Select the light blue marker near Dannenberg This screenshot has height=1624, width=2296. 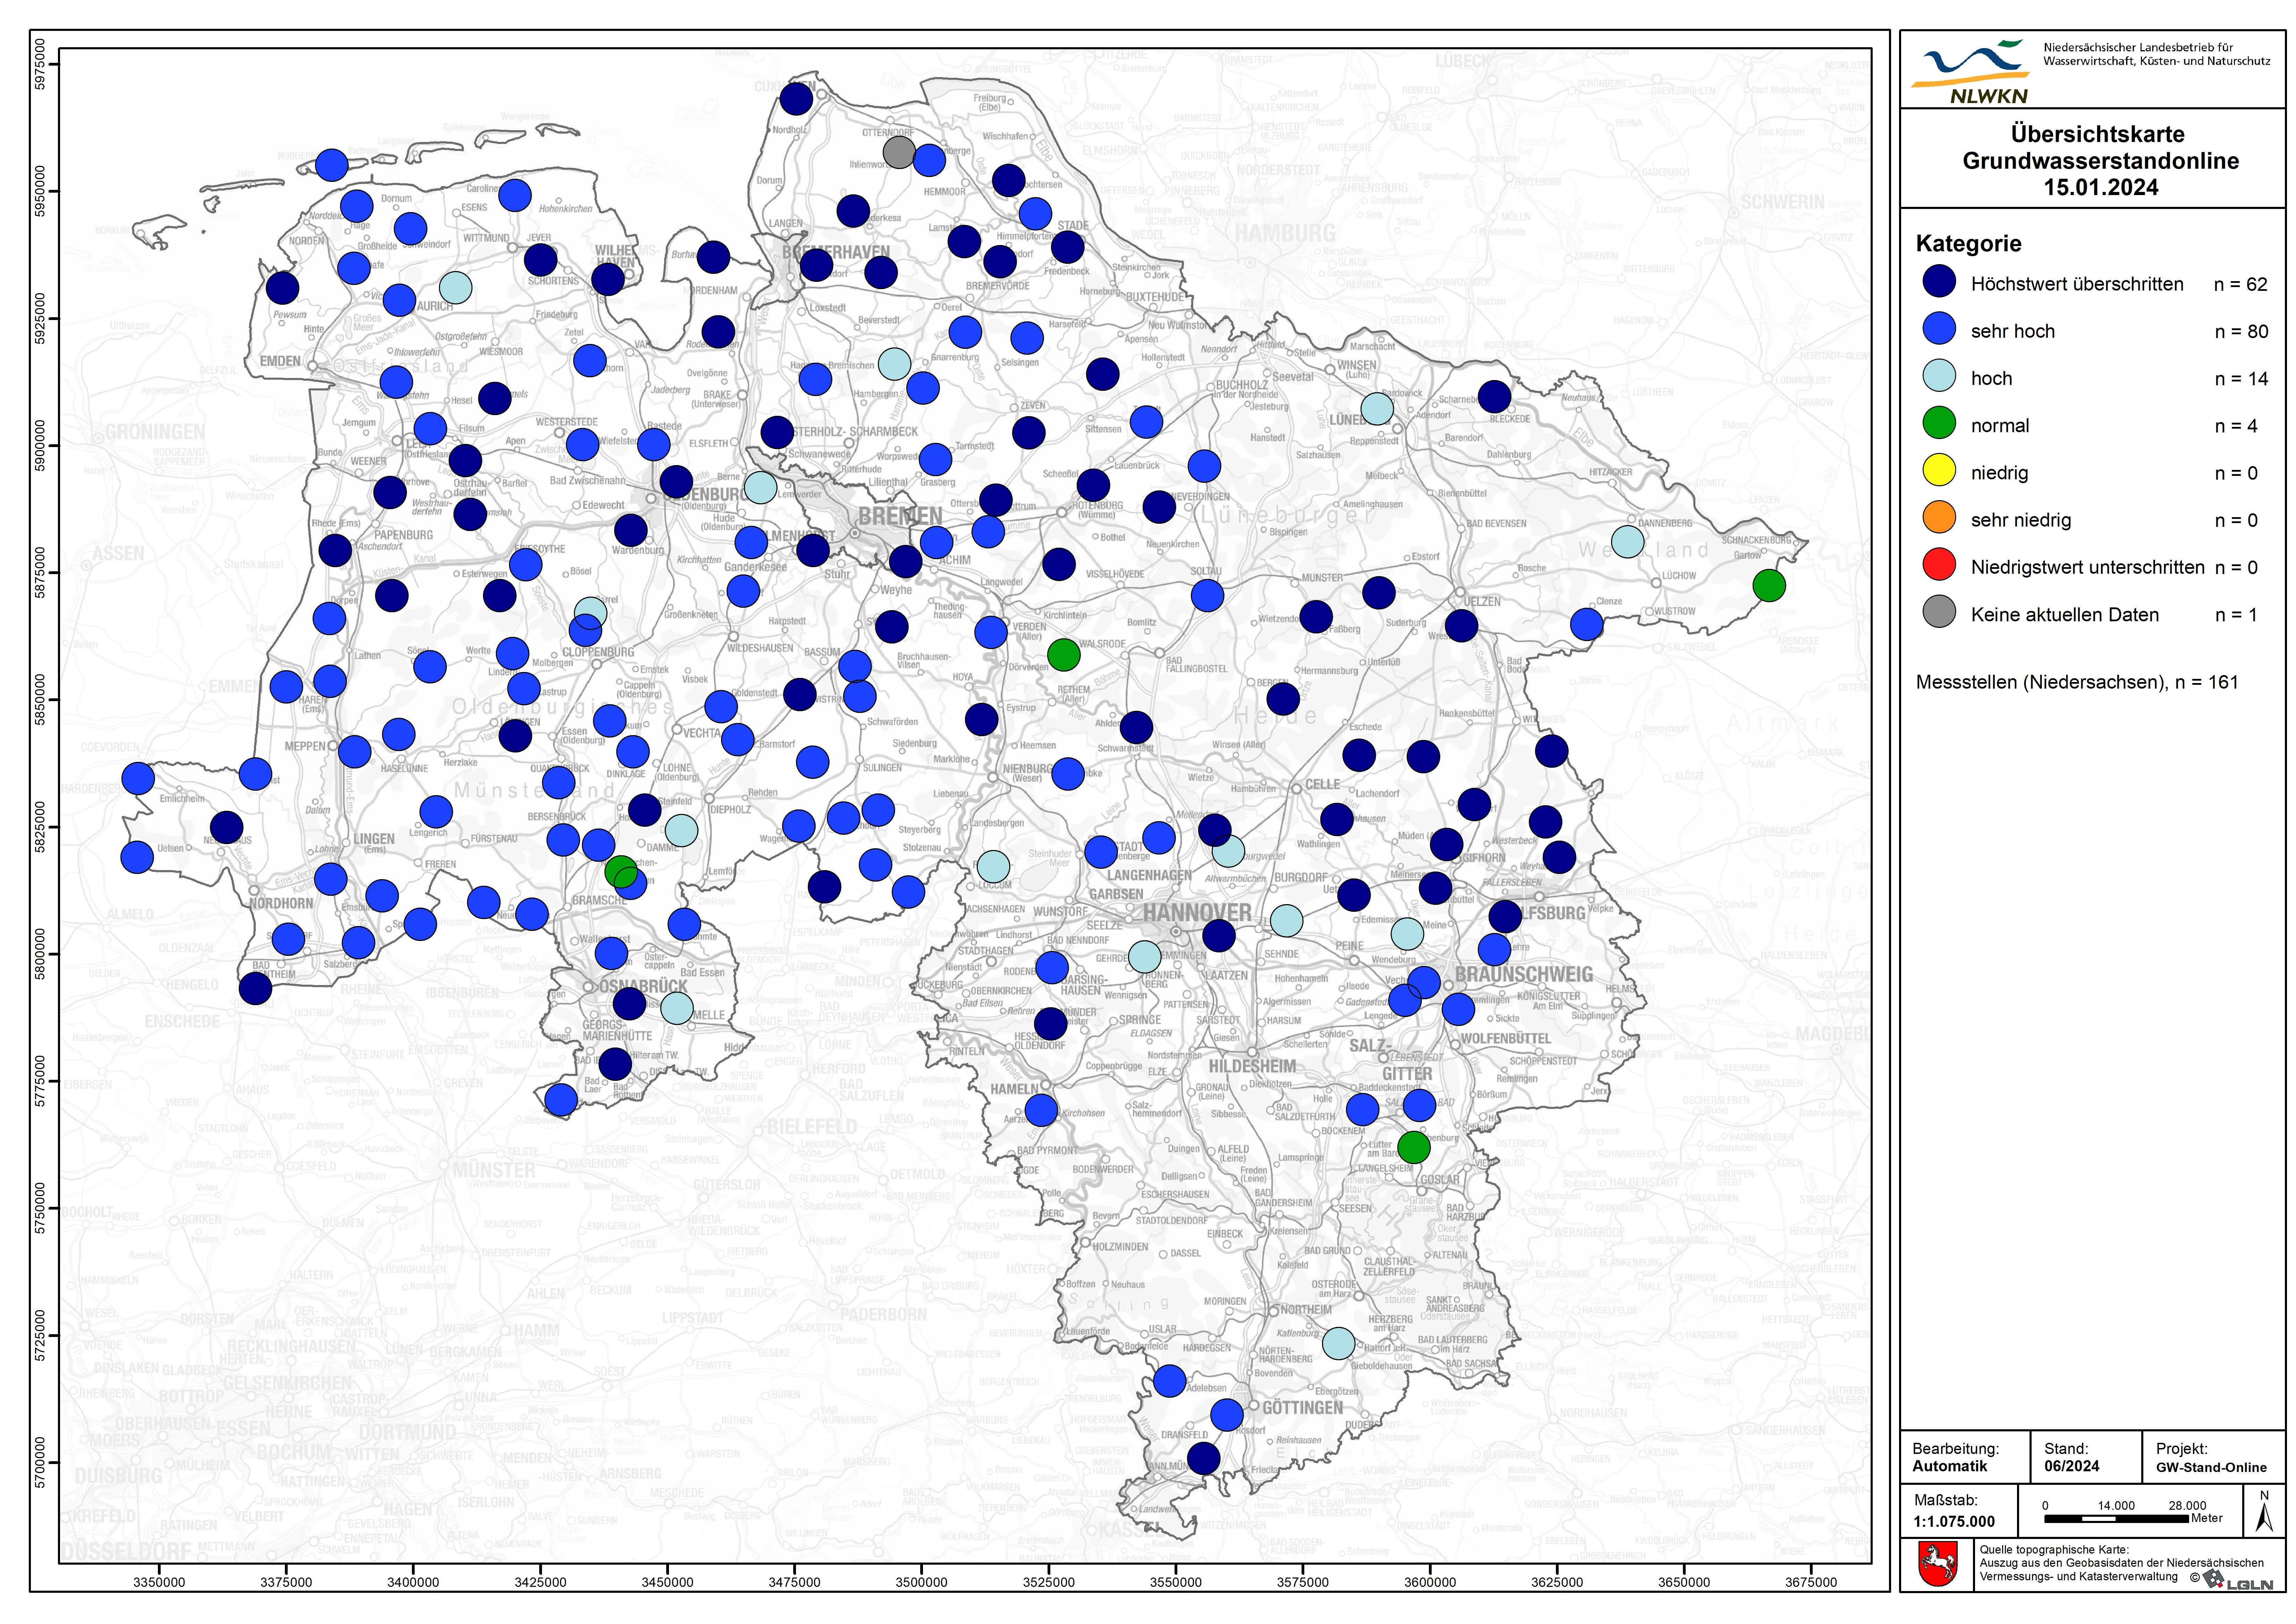pyautogui.click(x=1628, y=542)
